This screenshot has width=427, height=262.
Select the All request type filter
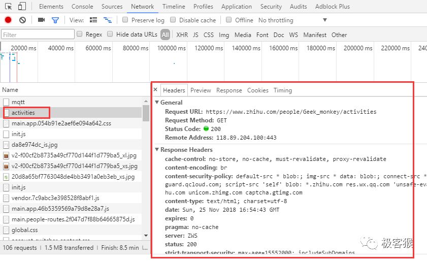[166, 35]
